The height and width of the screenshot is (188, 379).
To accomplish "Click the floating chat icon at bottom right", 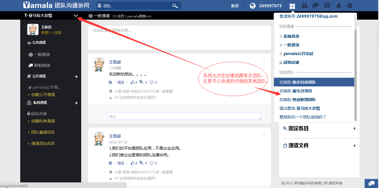I will 372,184.
